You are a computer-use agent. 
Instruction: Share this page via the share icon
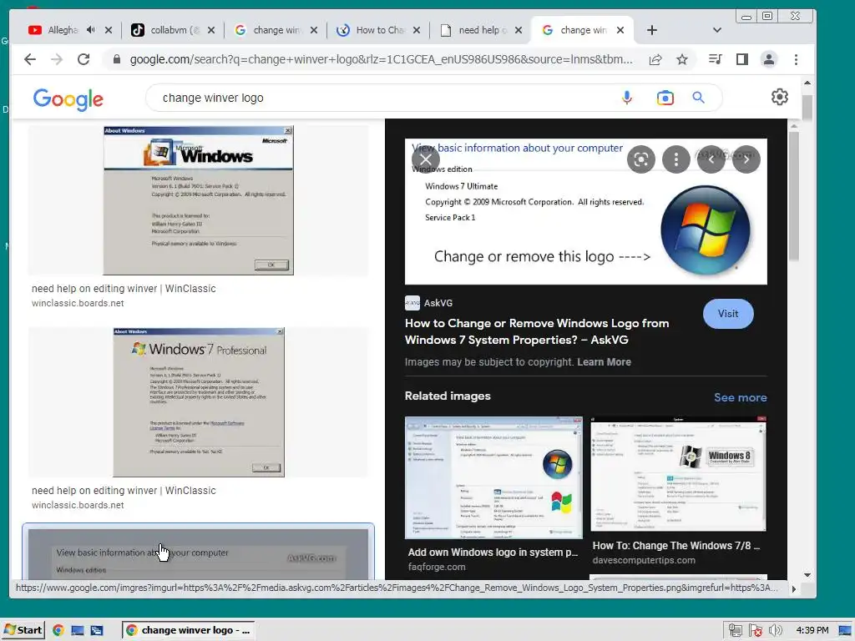point(655,59)
